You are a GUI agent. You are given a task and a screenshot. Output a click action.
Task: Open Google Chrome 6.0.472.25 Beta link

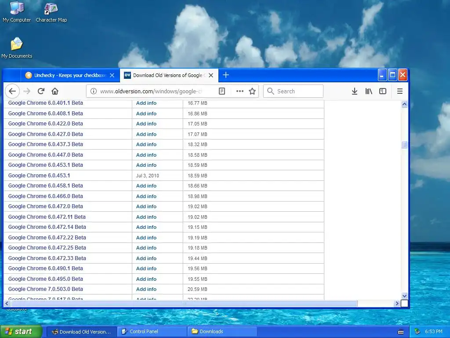(x=47, y=248)
